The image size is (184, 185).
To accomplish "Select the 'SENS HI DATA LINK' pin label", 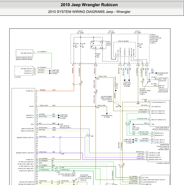I will pyautogui.click(x=27, y=128).
